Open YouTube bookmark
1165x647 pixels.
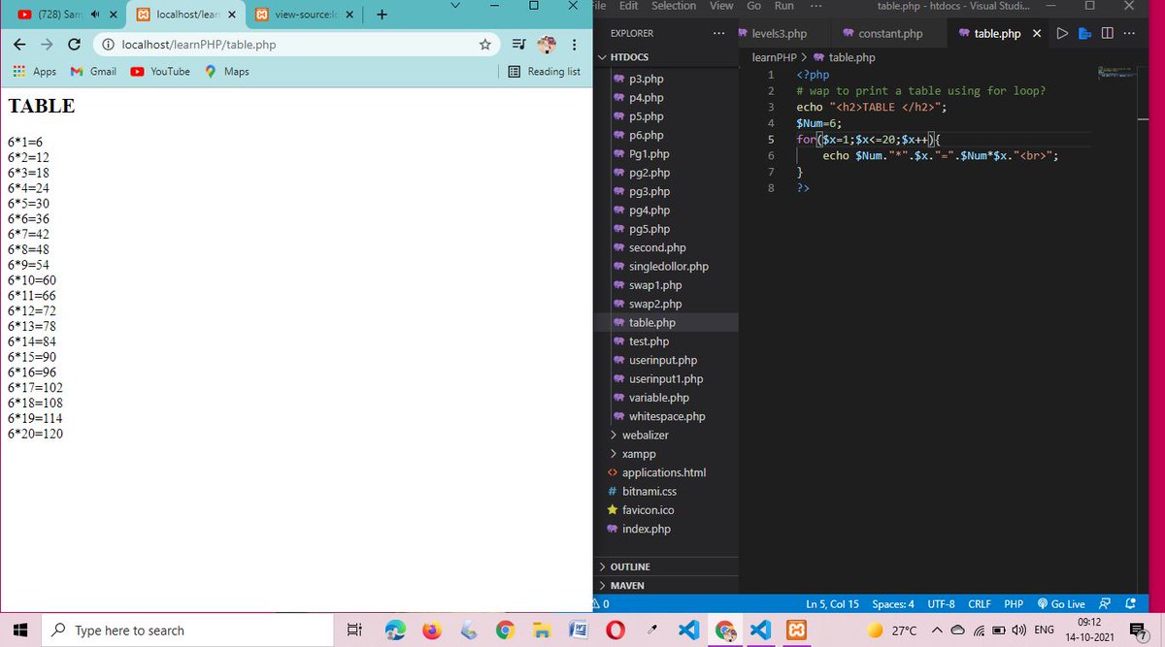[x=160, y=72]
